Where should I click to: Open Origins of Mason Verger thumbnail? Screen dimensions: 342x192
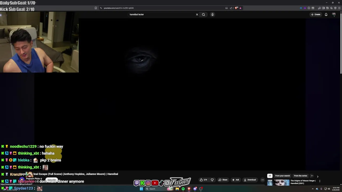[278, 182]
